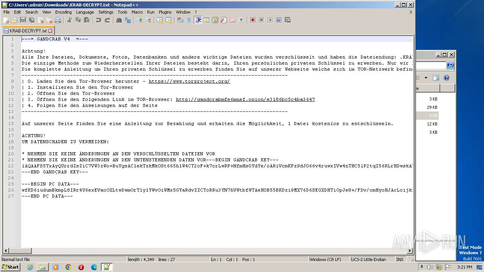This screenshot has width=484, height=272.
Task: Click the Cut scissors icon
Action: point(70,20)
